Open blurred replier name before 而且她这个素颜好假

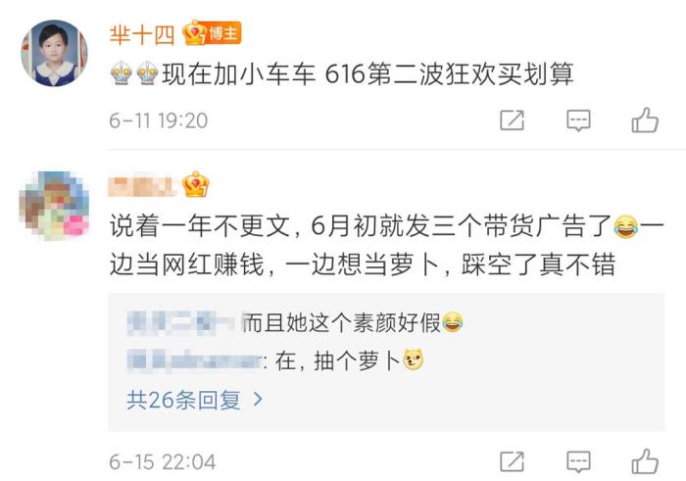pyautogui.click(x=184, y=323)
